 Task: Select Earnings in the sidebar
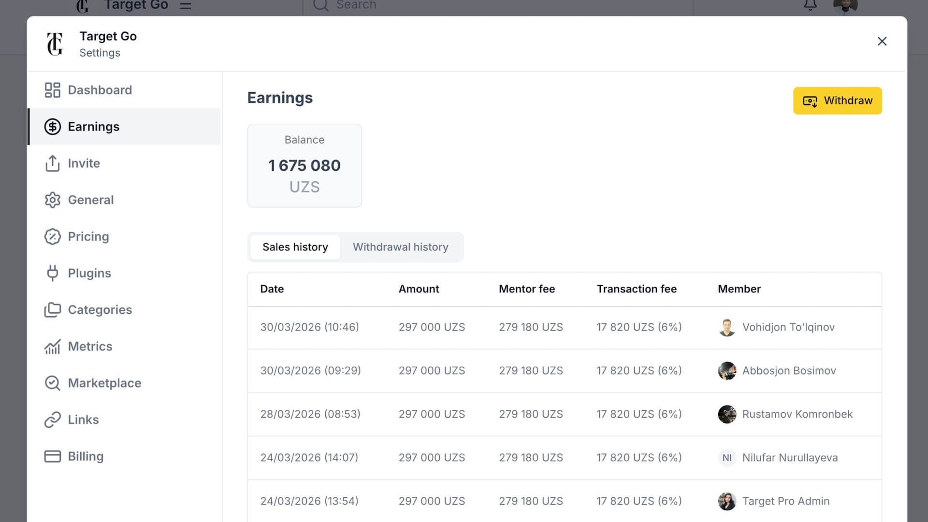click(125, 127)
